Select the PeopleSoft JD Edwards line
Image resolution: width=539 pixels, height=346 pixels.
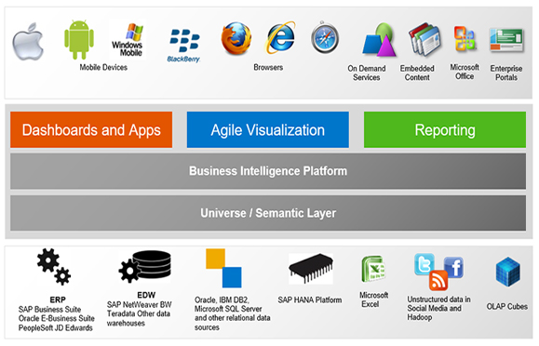(x=55, y=327)
